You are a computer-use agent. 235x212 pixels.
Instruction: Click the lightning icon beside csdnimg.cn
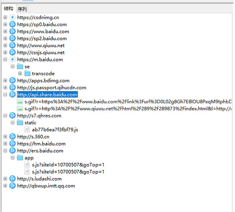(x=13, y=17)
